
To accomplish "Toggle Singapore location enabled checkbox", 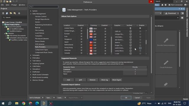I will (x=82, y=39).
